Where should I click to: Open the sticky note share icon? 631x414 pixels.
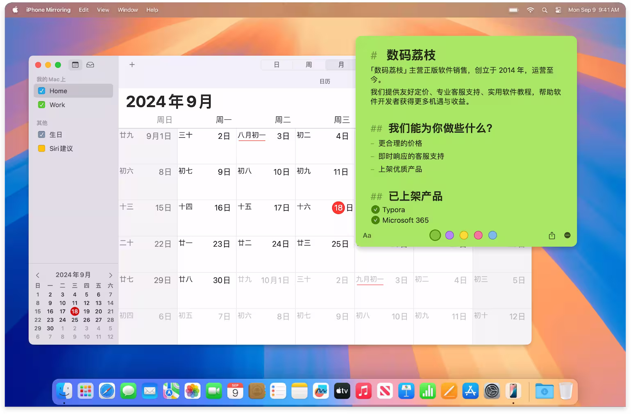tap(552, 235)
